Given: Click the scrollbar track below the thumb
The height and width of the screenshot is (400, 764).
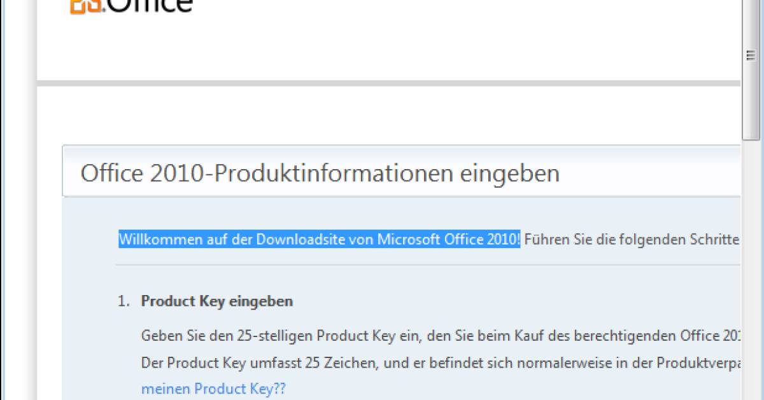Looking at the screenshot, I should coord(751,267).
